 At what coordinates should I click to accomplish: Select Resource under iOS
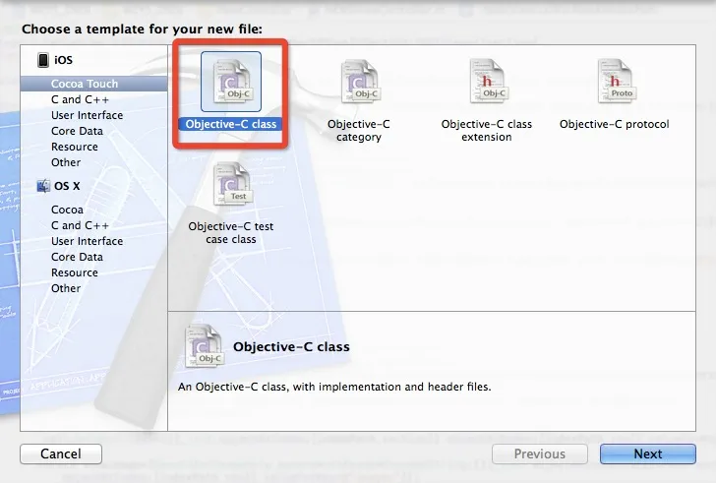tap(75, 147)
